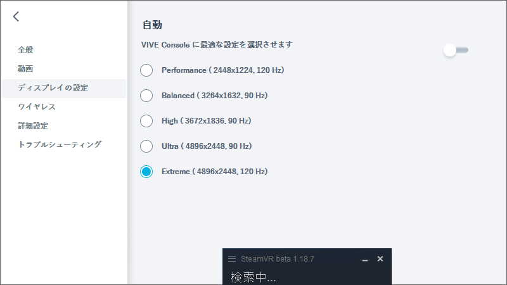The height and width of the screenshot is (285, 507).
Task: Go back using the back arrow
Action: (x=16, y=16)
